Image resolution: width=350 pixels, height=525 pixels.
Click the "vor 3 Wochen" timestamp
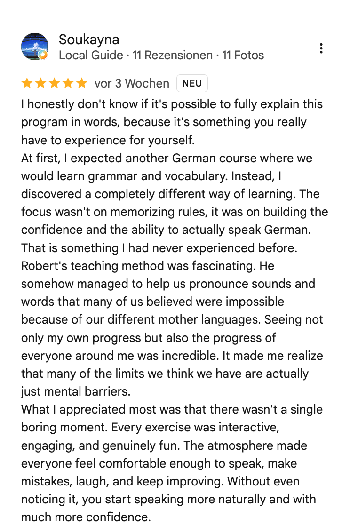tap(132, 83)
